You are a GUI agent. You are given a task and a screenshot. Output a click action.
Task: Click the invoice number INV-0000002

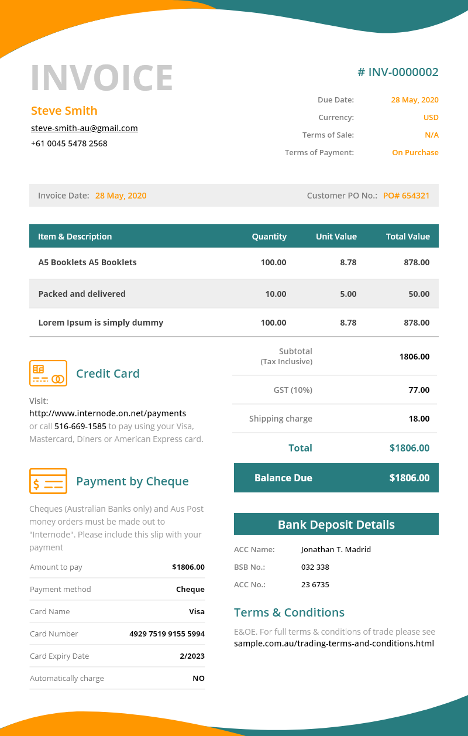tap(398, 72)
